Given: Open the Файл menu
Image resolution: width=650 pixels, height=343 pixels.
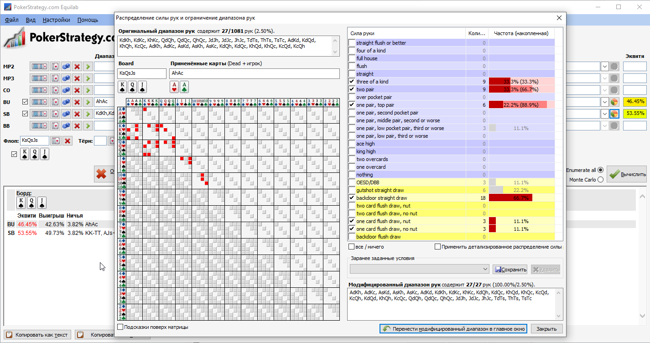Looking at the screenshot, I should click(12, 20).
